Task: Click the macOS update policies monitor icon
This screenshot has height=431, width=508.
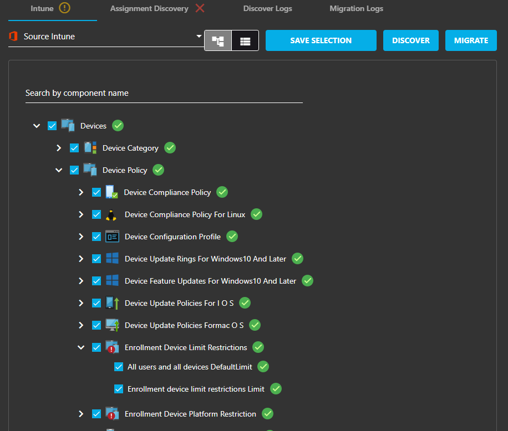Action: [113, 325]
